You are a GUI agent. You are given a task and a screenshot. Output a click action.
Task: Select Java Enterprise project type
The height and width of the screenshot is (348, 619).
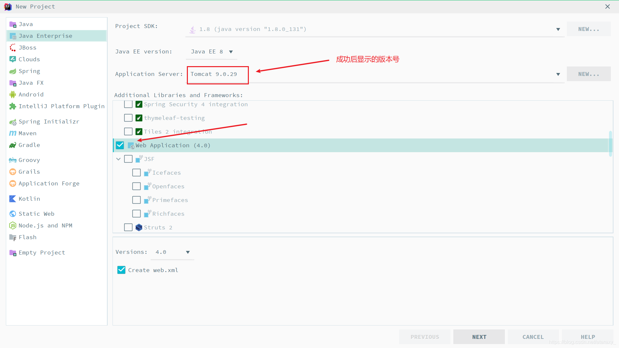pyautogui.click(x=57, y=36)
